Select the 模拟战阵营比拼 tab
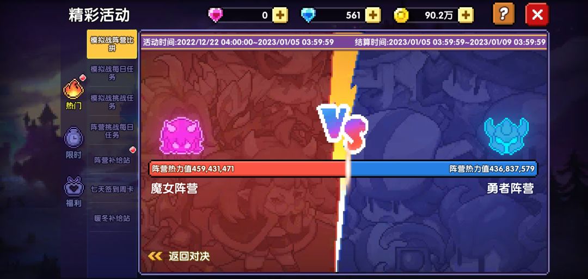Viewport: 588px width, 279px height. pyautogui.click(x=112, y=44)
